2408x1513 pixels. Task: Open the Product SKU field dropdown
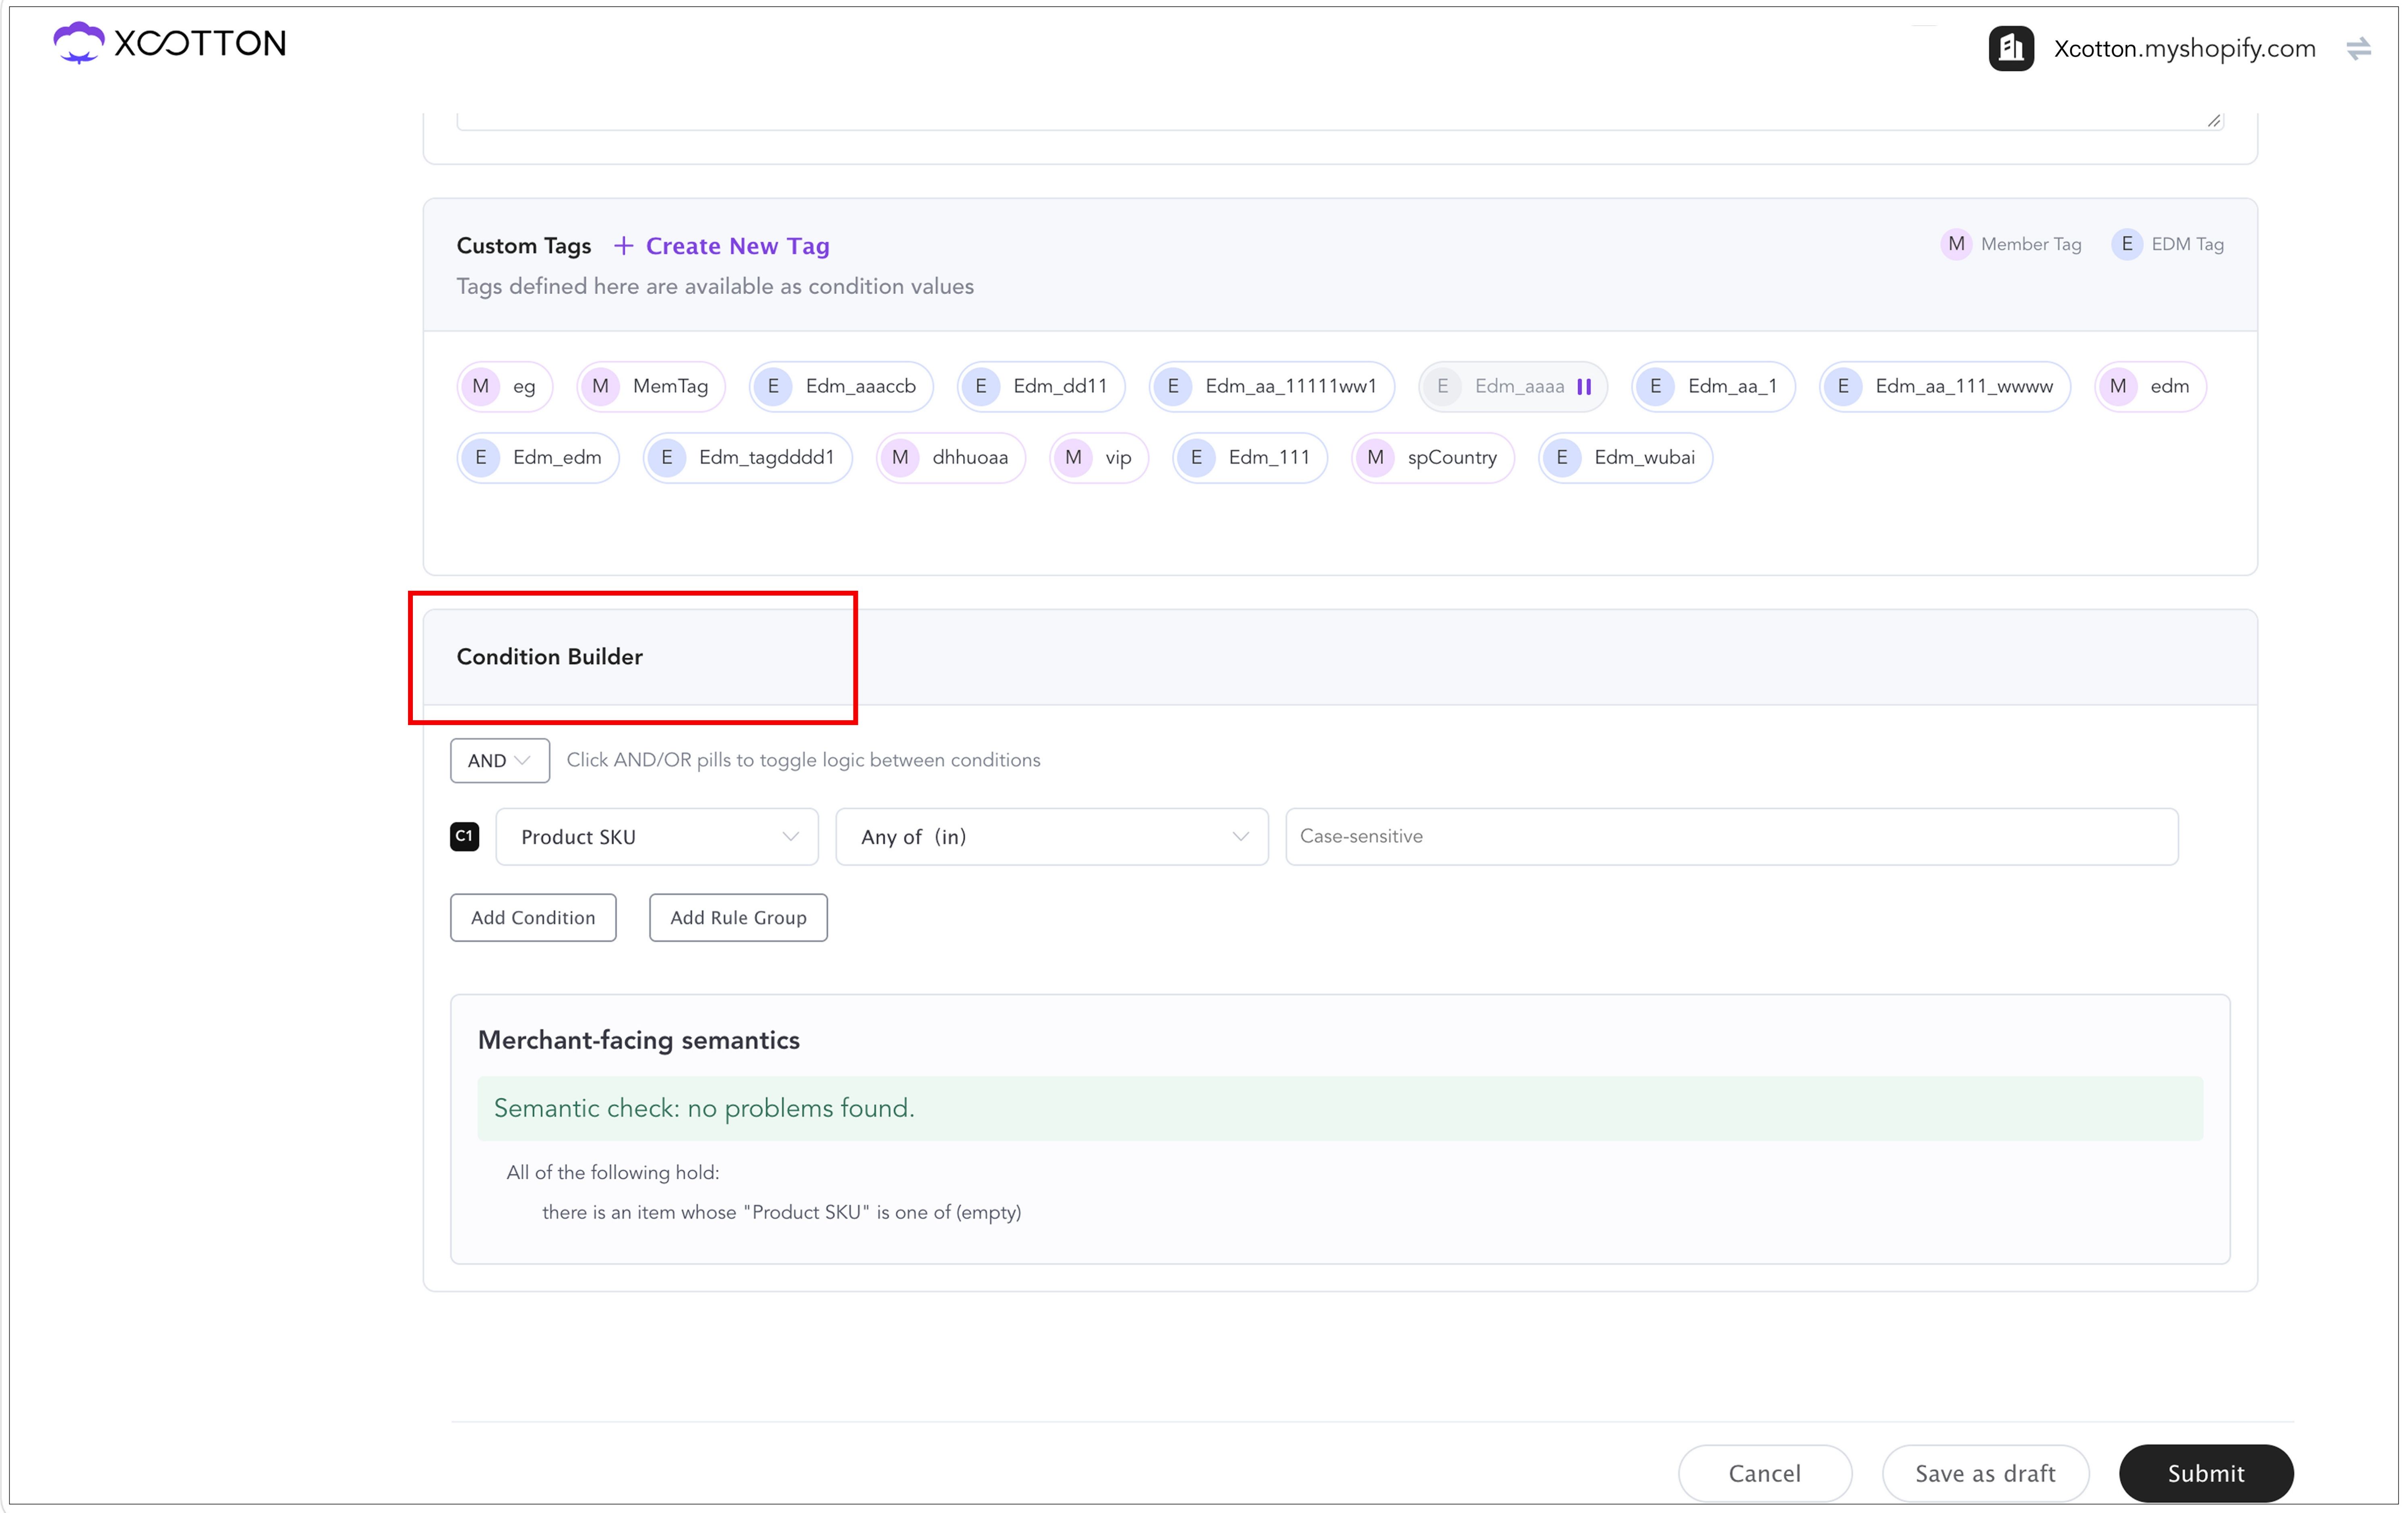pyautogui.click(x=657, y=837)
